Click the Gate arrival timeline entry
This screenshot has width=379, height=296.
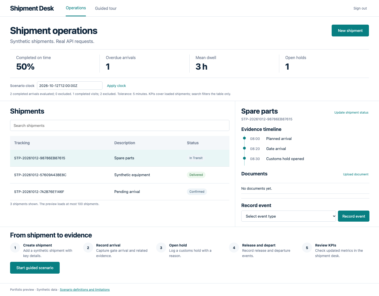(x=276, y=149)
